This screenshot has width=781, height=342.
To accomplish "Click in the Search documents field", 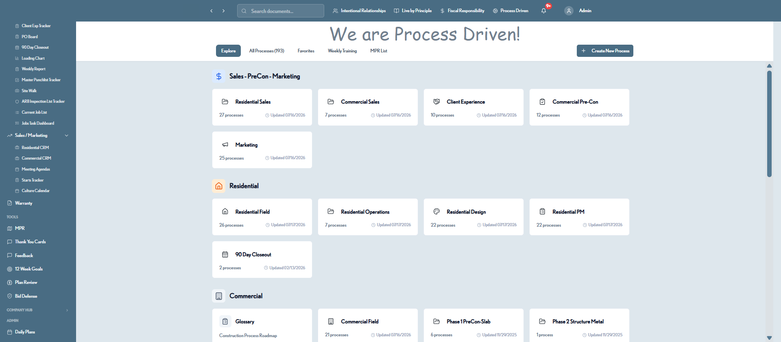I will tap(281, 11).
